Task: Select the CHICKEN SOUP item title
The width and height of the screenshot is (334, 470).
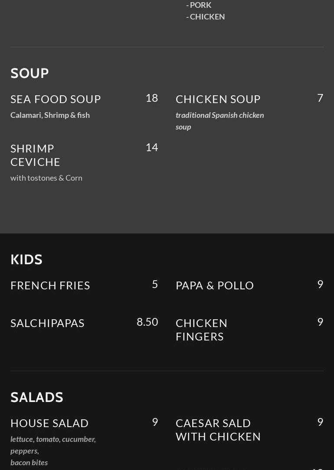Action: tap(218, 99)
